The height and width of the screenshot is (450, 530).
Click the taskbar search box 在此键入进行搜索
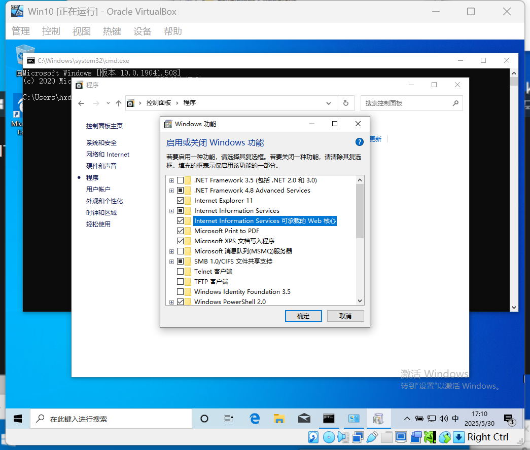(111, 419)
